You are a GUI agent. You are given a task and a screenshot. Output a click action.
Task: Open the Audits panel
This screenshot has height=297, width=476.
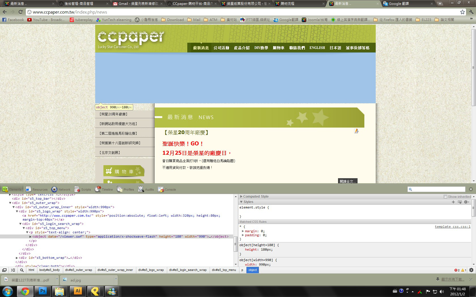pos(146,190)
